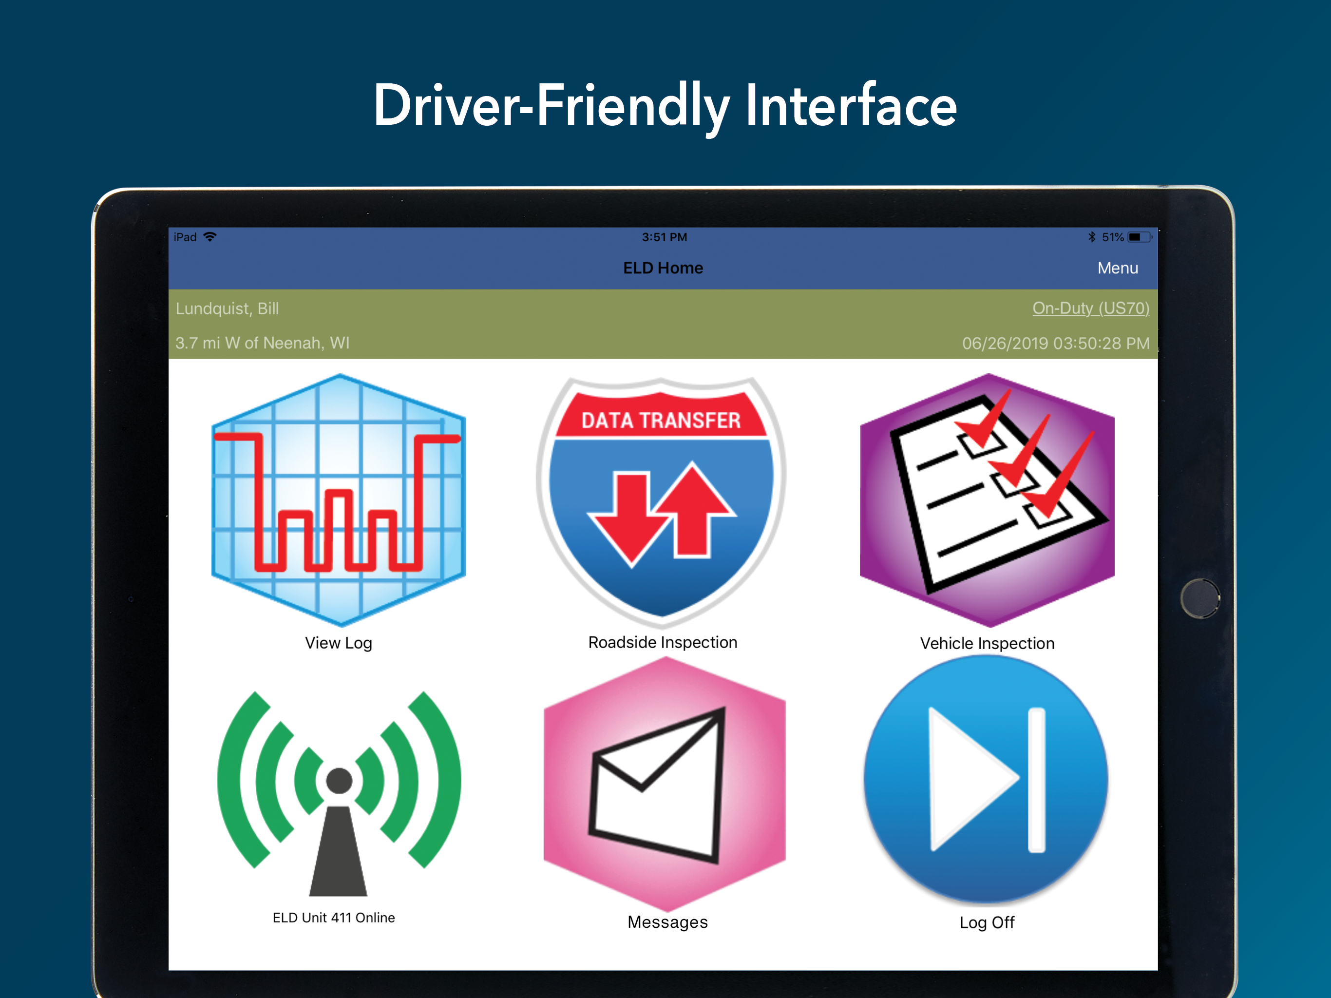This screenshot has width=1331, height=998.
Task: Tap the Roadside Inspection label
Action: [663, 642]
